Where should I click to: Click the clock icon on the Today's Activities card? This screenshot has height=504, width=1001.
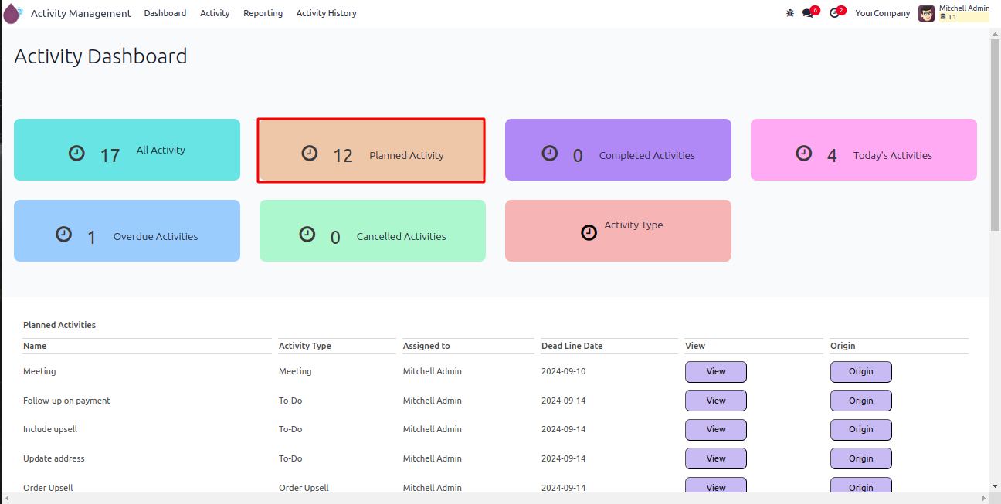[x=804, y=153]
